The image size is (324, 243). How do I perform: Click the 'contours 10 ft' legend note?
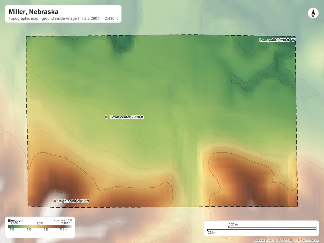63,220
